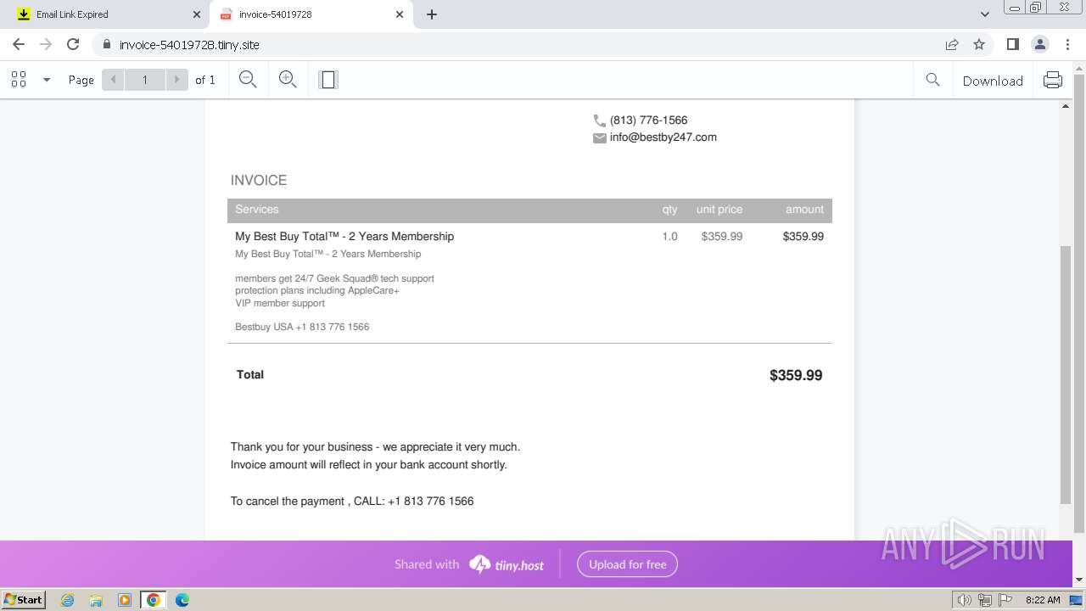Go forward in browser history
1086x611 pixels.
coord(46,44)
